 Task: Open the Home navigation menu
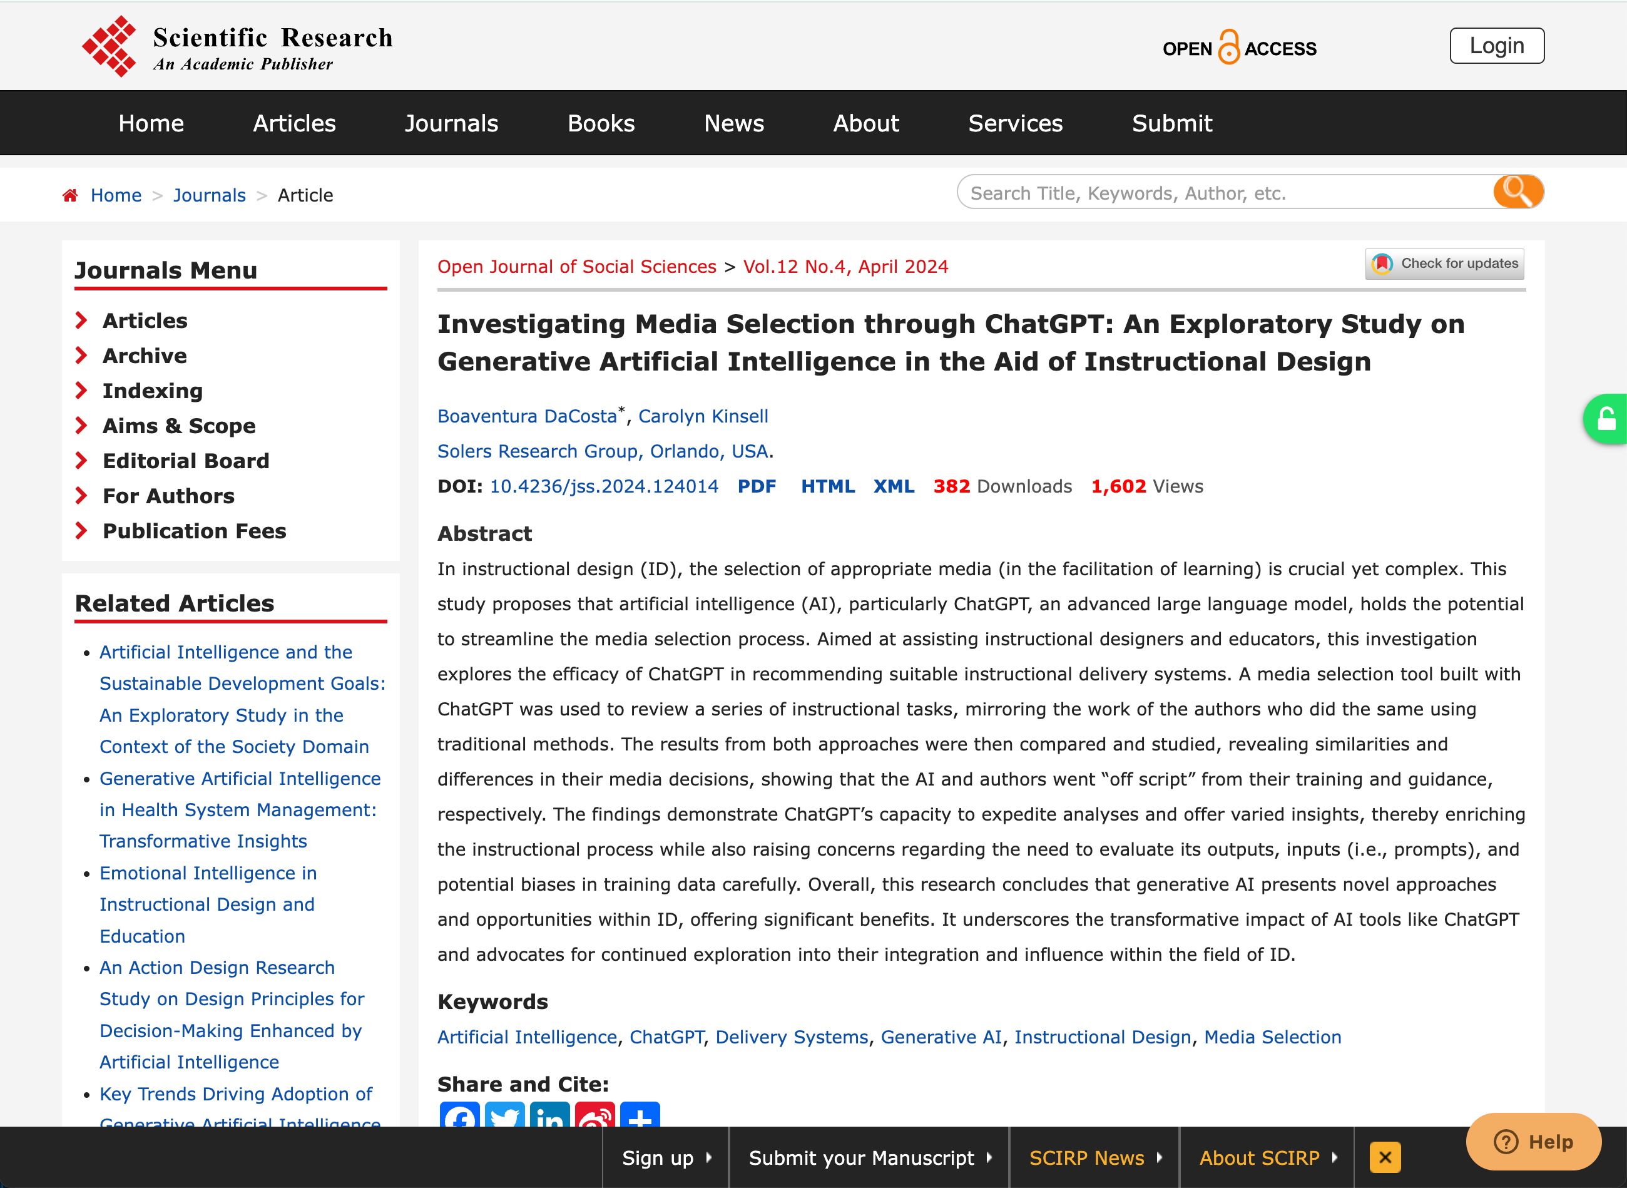pyautogui.click(x=151, y=123)
